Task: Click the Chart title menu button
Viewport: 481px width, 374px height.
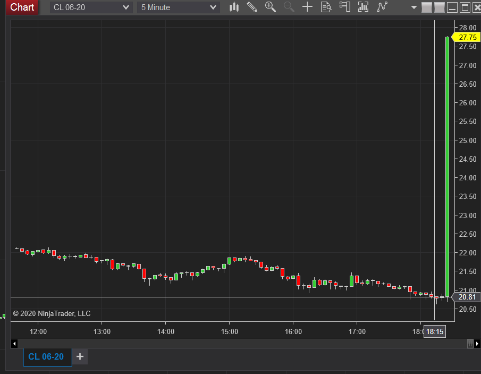Action: pyautogui.click(x=22, y=7)
